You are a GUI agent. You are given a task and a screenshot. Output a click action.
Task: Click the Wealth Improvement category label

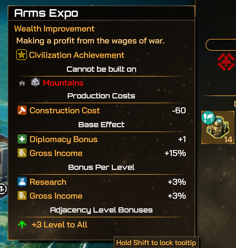54,29
